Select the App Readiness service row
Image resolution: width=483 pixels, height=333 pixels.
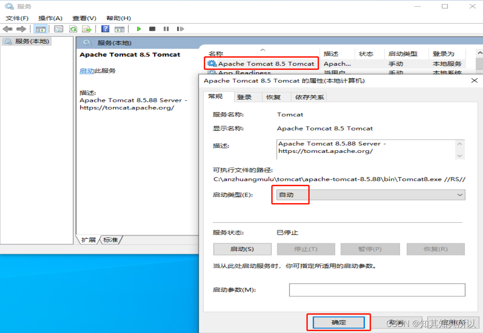point(336,72)
